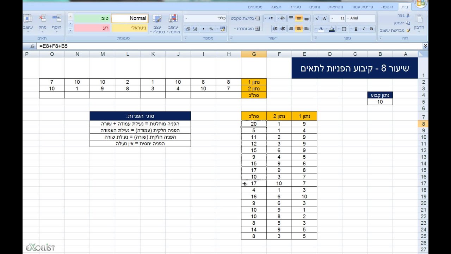
Task: Click the Format cells (עיצוב) icon
Action: tap(28, 18)
